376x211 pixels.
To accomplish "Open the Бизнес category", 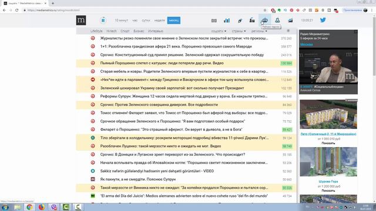I will point(139,31).
